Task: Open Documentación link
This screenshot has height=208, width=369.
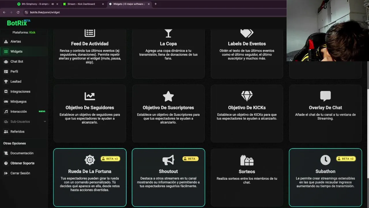Action: pos(22,153)
